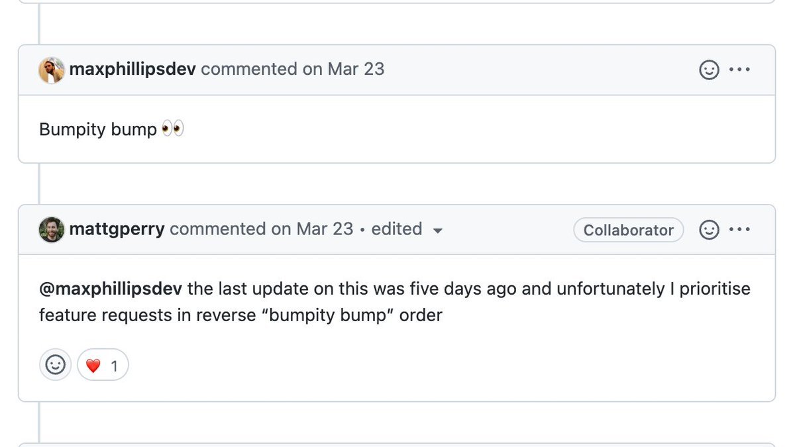Follow the @maxphillipsdev mention in the reply

111,289
